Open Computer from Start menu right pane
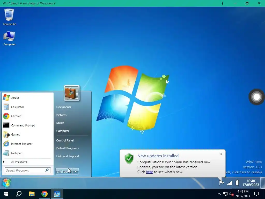 63,131
